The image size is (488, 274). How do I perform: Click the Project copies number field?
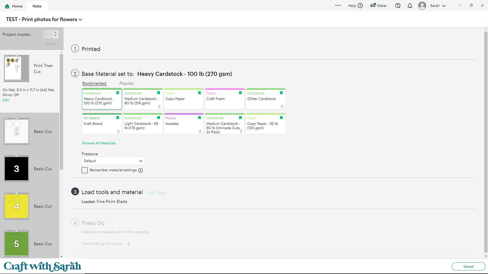click(x=48, y=34)
